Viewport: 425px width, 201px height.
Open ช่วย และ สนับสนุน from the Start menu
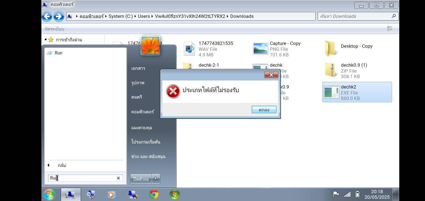click(x=148, y=156)
